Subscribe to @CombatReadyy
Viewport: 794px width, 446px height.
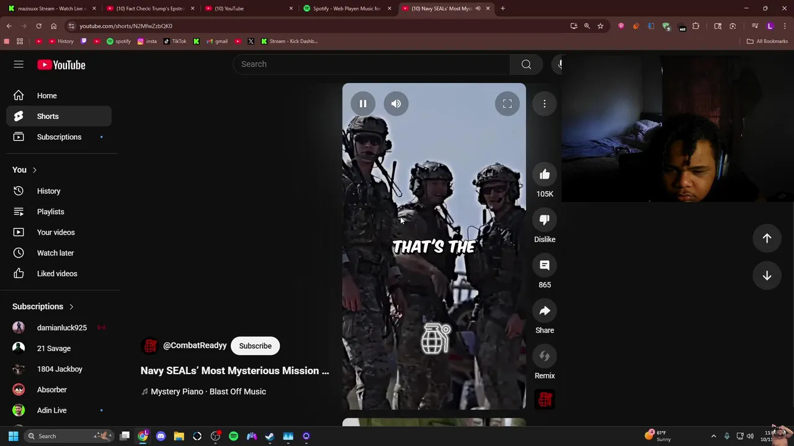(x=255, y=346)
